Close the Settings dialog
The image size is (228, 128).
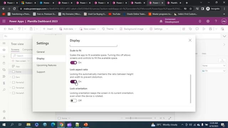tap(190, 40)
